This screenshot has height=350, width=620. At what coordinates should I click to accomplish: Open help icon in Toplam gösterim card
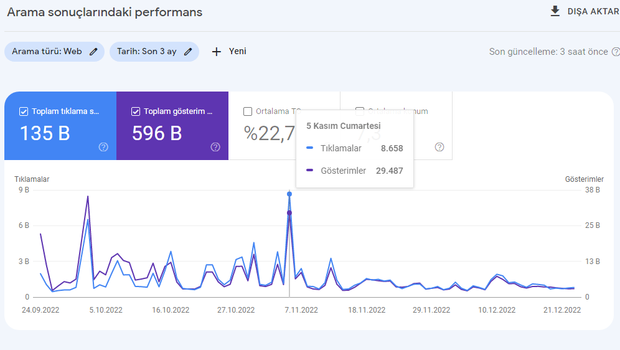[x=215, y=147]
